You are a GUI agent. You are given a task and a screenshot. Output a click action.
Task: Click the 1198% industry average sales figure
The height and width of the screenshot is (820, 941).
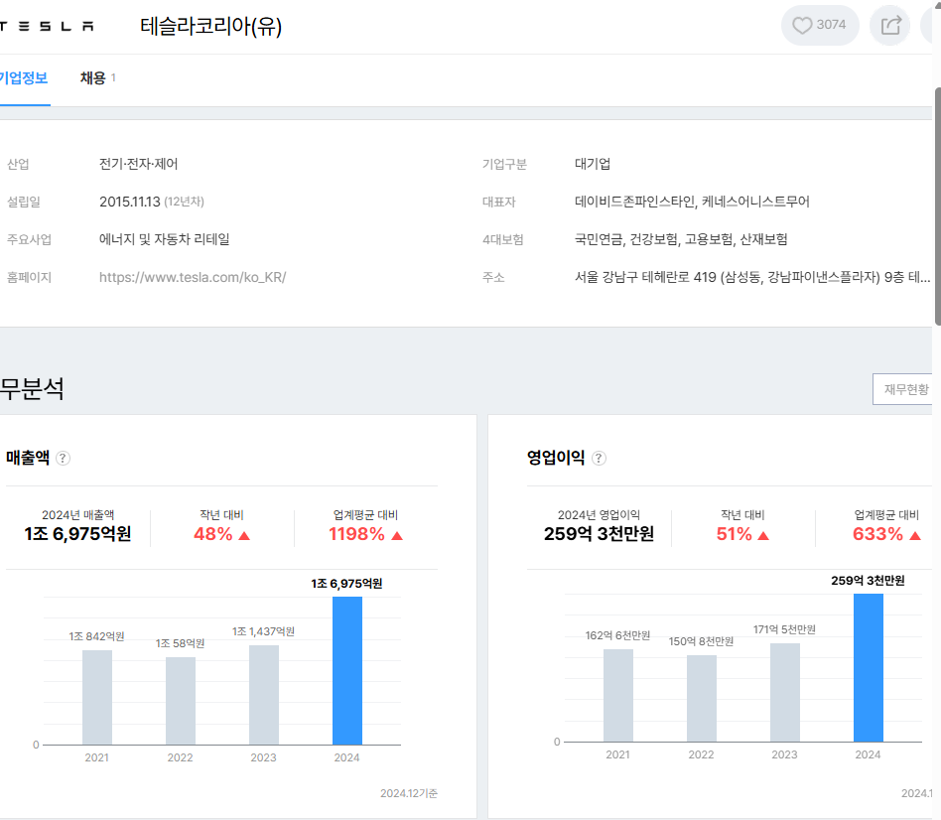point(356,534)
